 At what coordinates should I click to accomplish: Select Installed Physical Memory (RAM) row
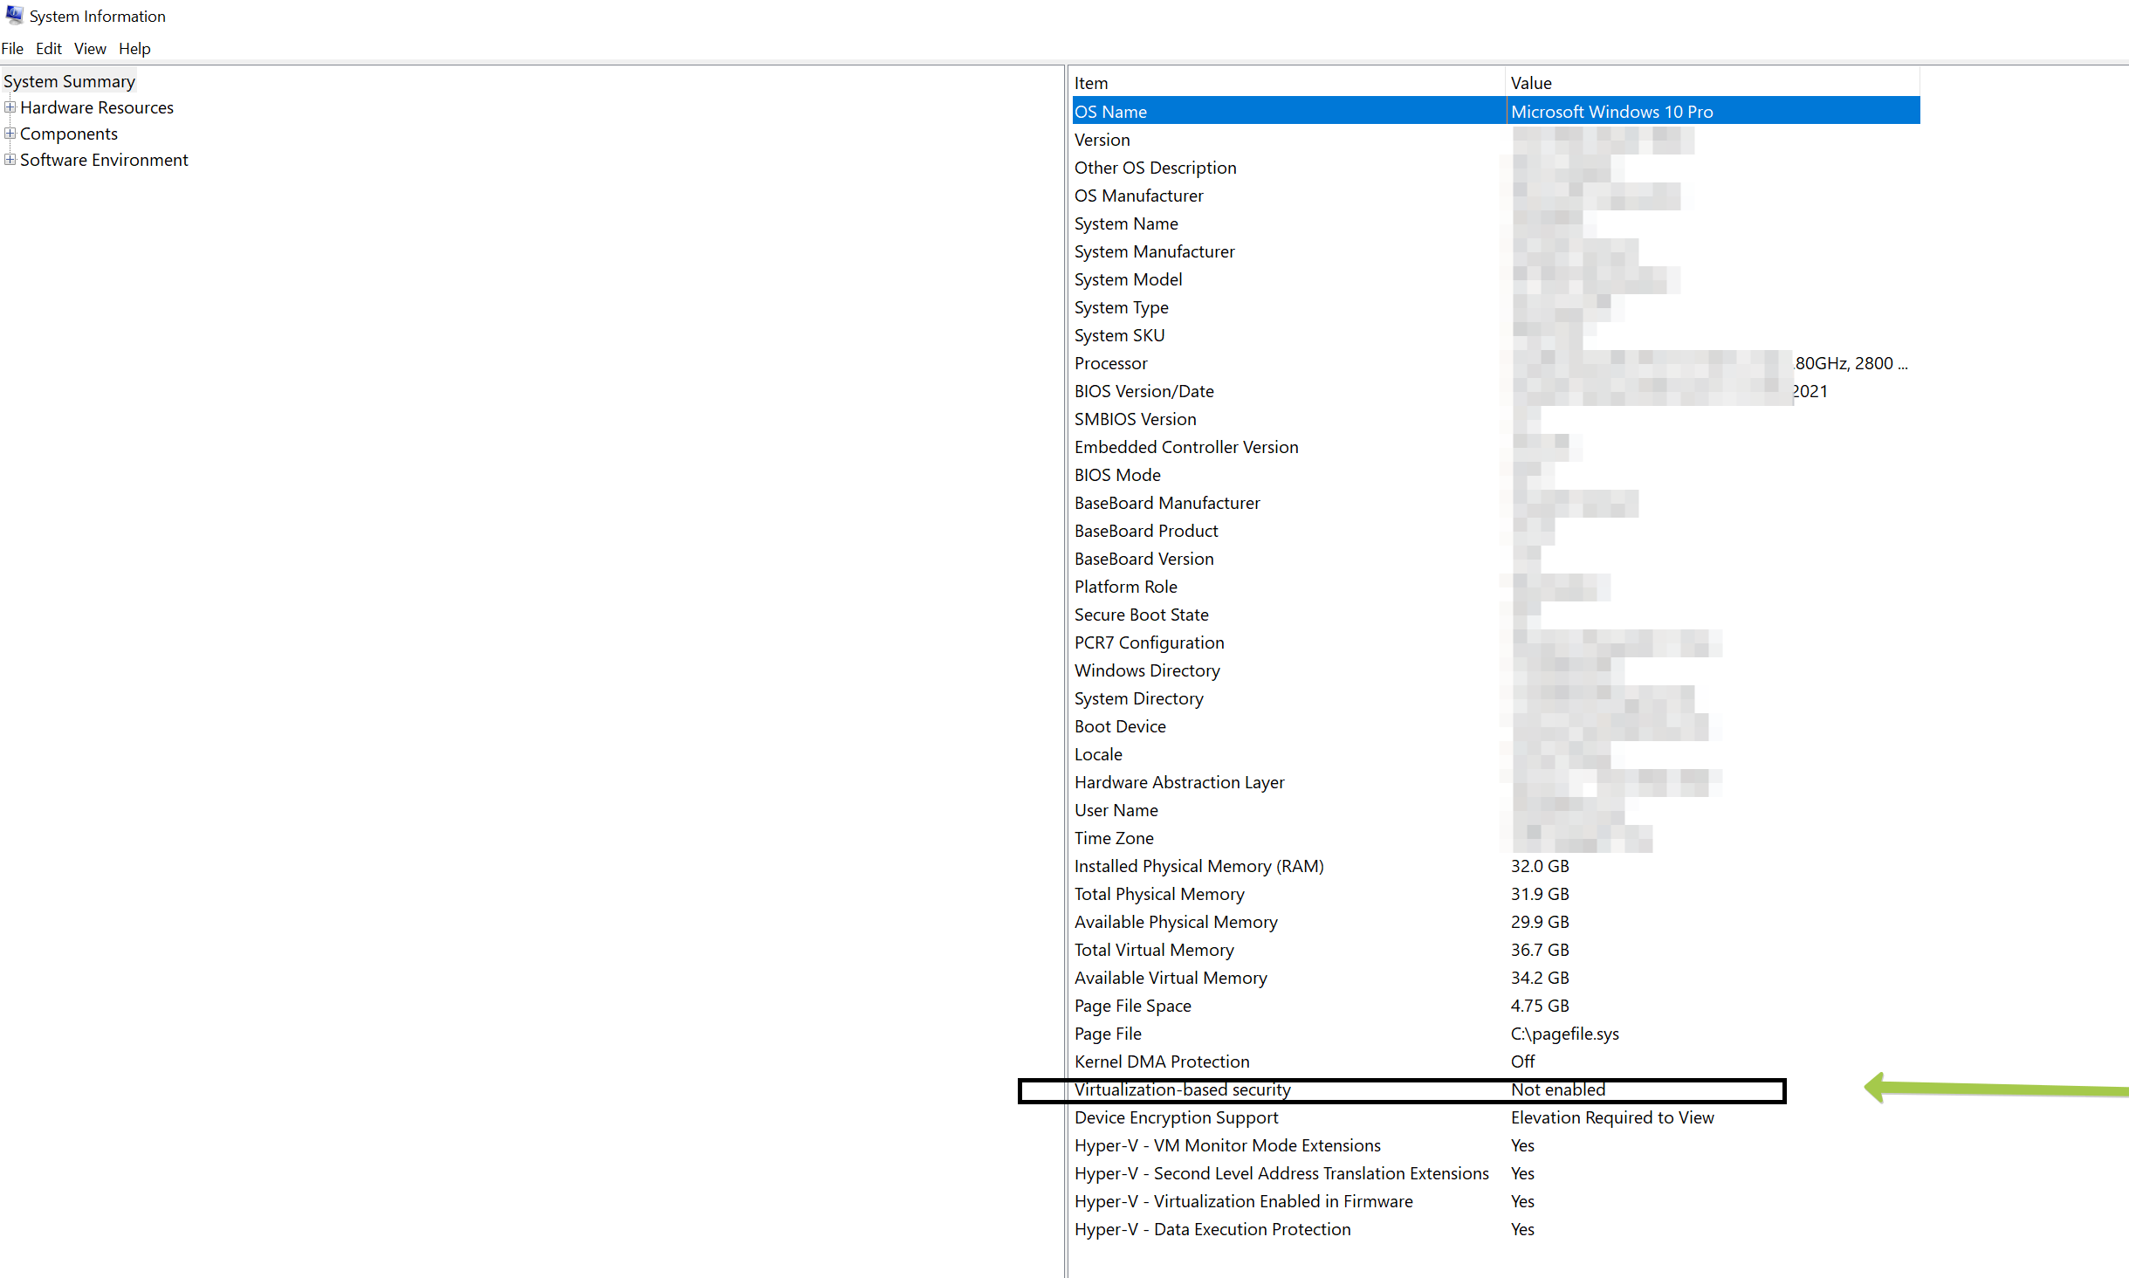[x=1198, y=866]
